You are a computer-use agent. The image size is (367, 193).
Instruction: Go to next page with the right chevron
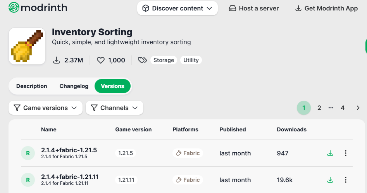(x=358, y=108)
